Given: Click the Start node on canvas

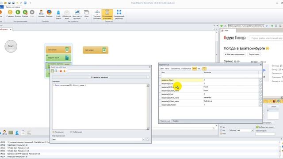Looking at the screenshot, I should (x=11, y=46).
